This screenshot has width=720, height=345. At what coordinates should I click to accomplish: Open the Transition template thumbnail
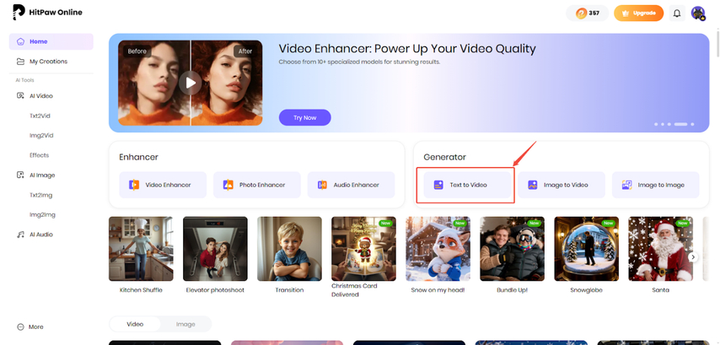pos(289,249)
